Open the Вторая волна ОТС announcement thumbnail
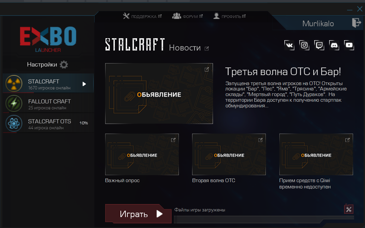This screenshot has height=228, width=365. pos(229,154)
